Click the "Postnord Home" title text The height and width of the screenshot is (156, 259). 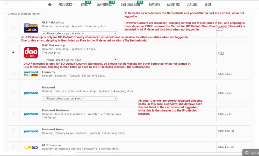53,129
